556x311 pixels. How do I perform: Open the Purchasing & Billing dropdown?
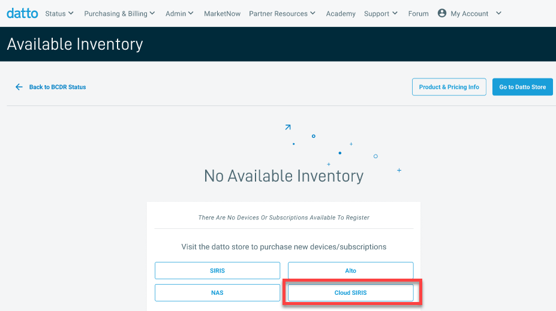click(119, 13)
